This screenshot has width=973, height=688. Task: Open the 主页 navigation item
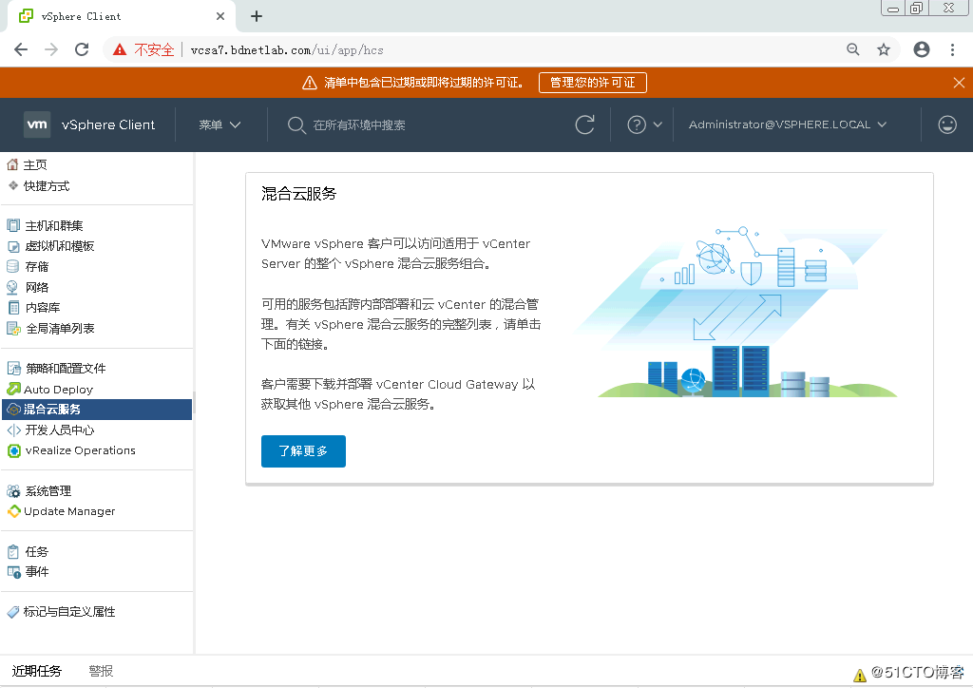pyautogui.click(x=35, y=164)
